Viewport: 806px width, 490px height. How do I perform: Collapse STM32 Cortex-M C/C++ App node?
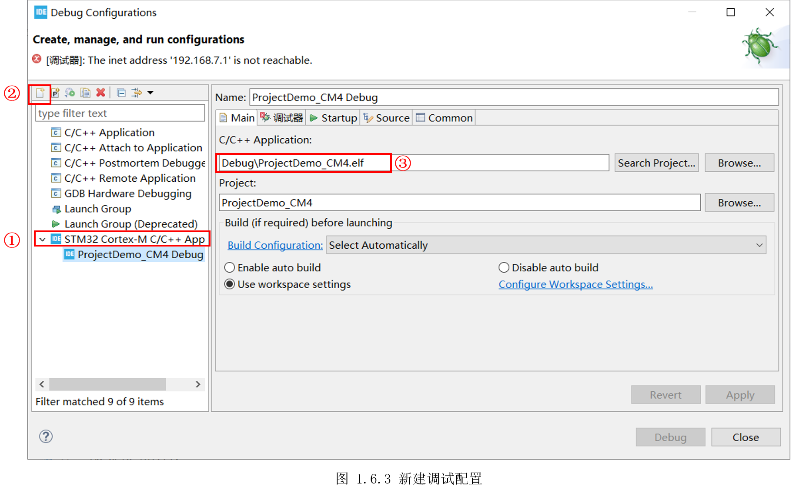point(42,239)
